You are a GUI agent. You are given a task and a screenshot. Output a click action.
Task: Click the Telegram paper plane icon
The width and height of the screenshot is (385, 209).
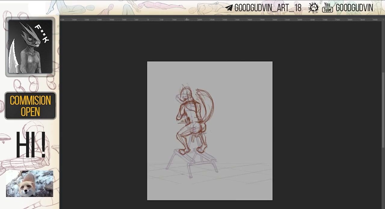(x=229, y=8)
